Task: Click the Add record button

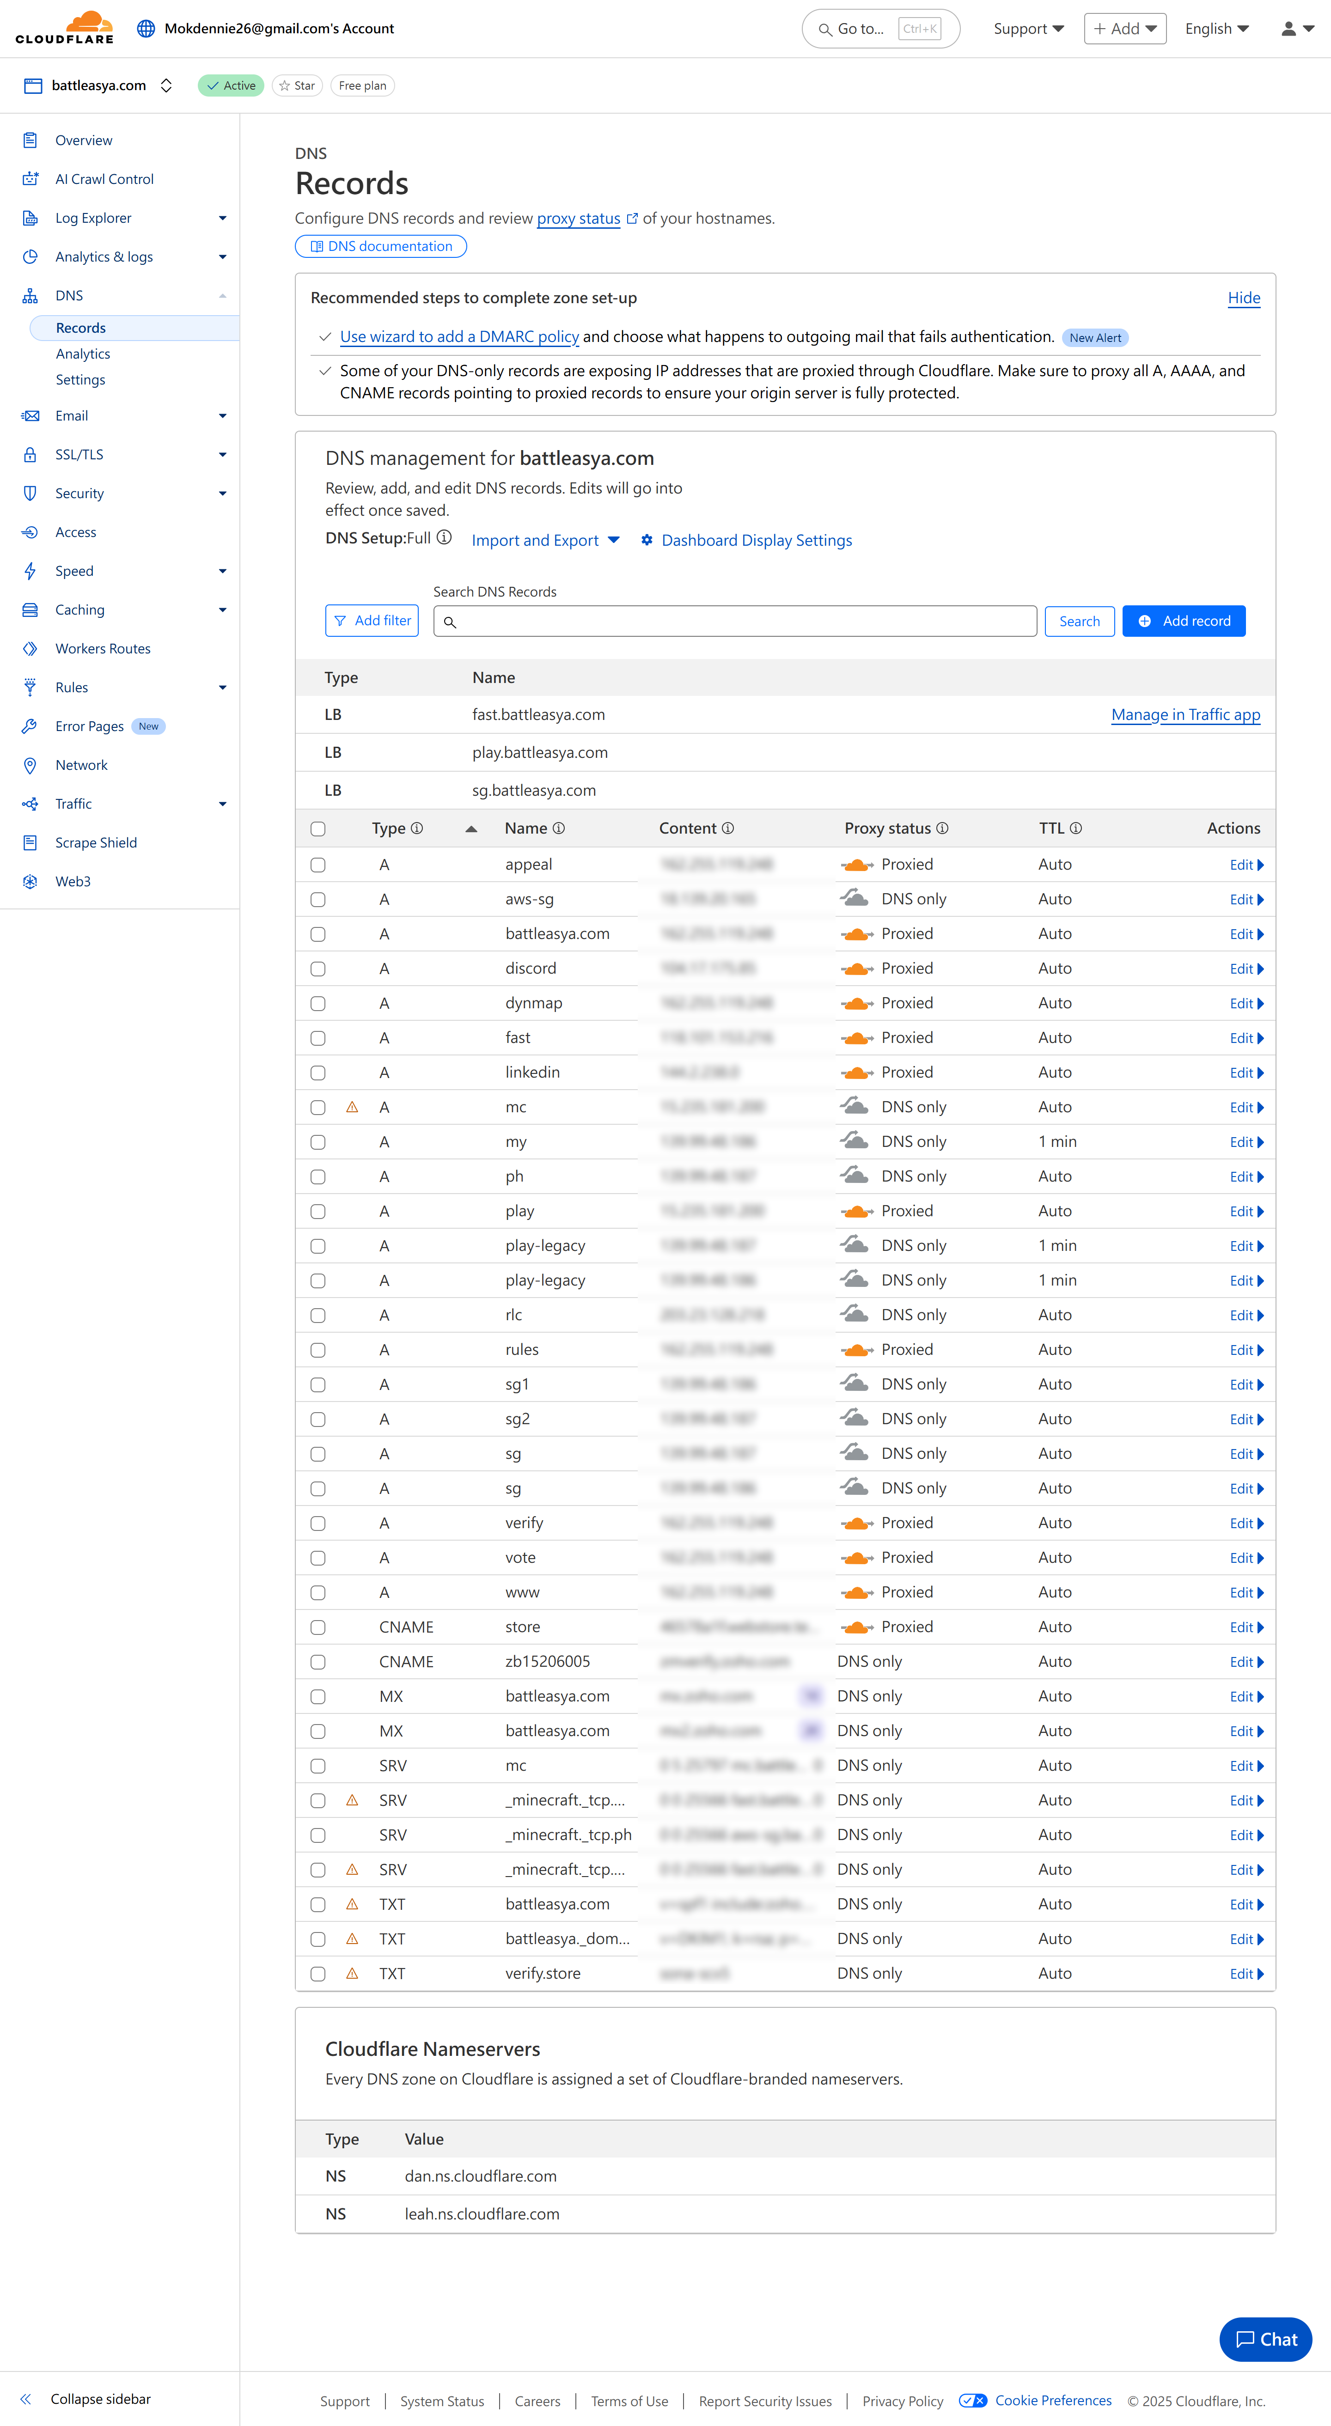Action: point(1183,622)
